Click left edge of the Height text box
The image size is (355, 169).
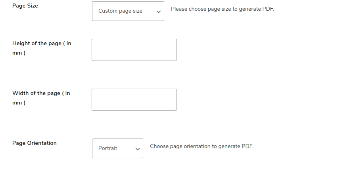pyautogui.click(x=93, y=50)
